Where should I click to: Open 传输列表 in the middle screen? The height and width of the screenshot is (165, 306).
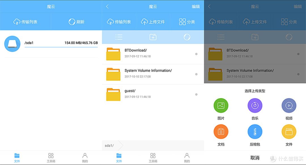pos(119,22)
